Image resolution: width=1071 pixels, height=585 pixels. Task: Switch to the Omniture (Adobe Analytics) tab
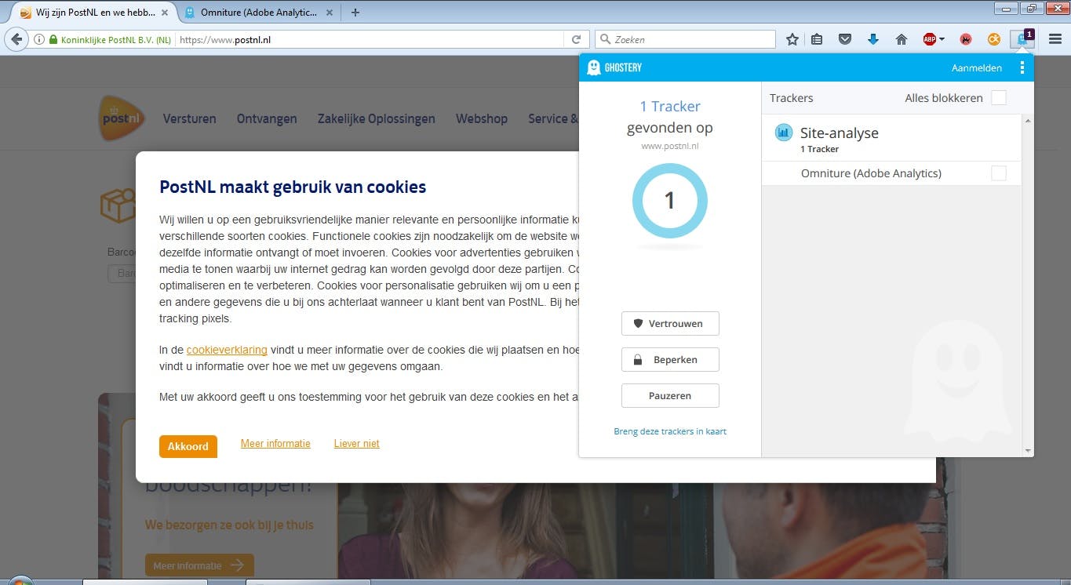coord(259,13)
